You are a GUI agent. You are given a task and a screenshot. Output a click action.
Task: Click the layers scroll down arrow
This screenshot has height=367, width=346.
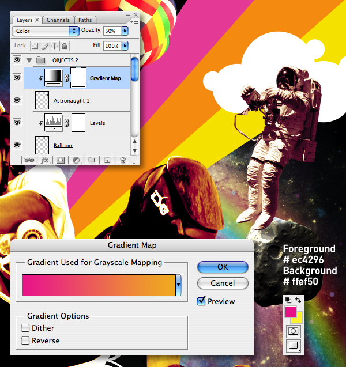(x=135, y=150)
